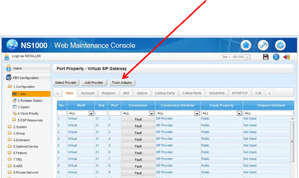Screen dimensions: 299x178
Task: Click the logout door icon
Action: click(287, 57)
